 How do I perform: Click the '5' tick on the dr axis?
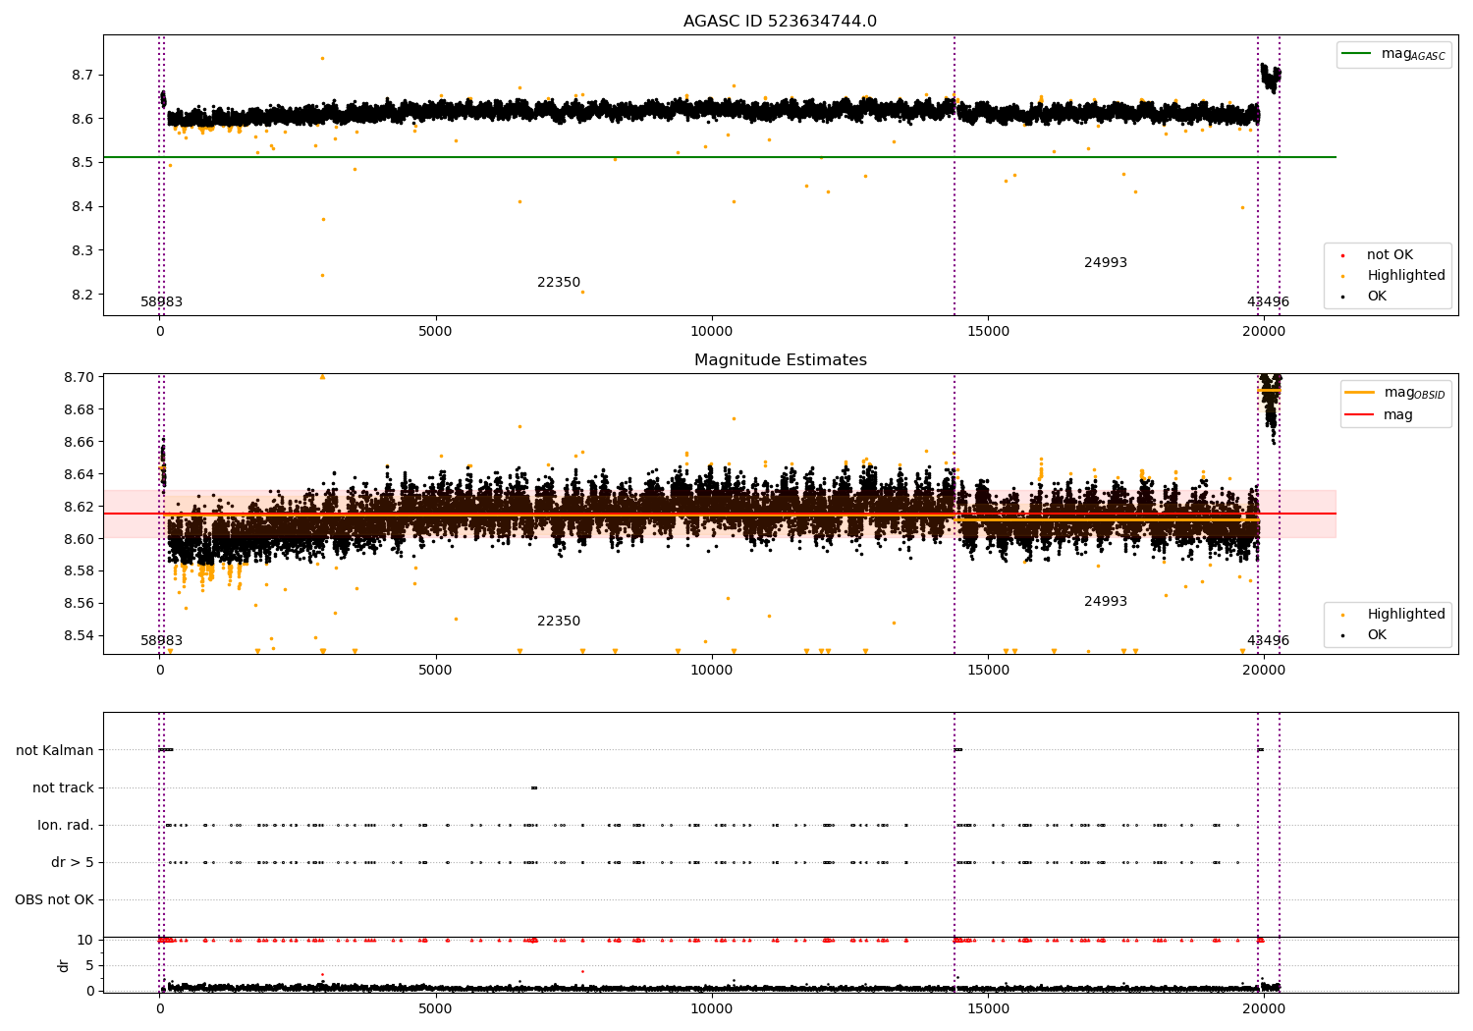[x=89, y=965]
